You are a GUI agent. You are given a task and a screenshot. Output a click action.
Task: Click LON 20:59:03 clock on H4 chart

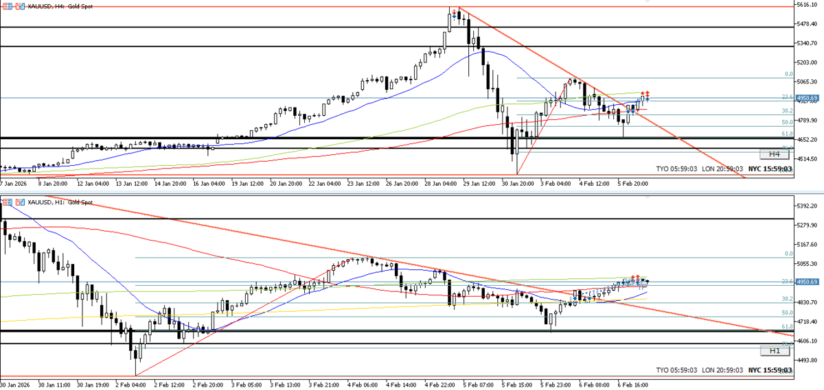coord(722,169)
